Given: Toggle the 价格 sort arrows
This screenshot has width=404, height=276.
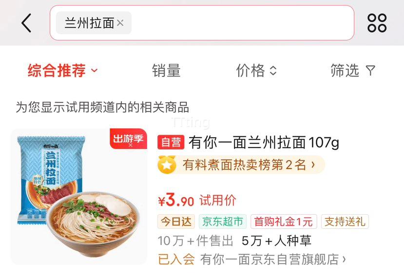Looking at the screenshot, I should point(273,70).
